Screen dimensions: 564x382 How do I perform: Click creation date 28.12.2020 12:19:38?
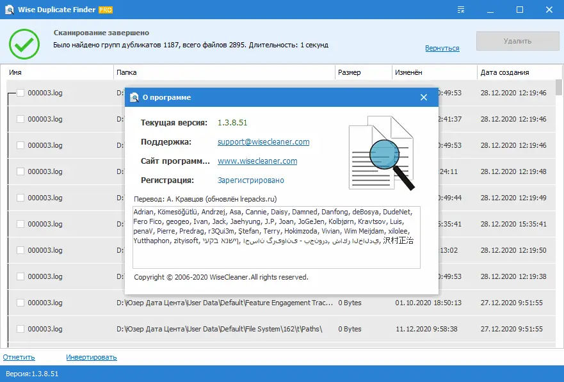coord(513,276)
